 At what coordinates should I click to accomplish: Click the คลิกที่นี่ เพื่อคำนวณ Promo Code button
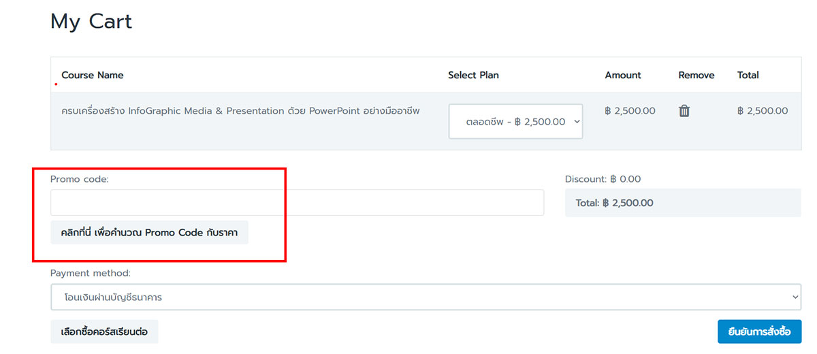(149, 232)
